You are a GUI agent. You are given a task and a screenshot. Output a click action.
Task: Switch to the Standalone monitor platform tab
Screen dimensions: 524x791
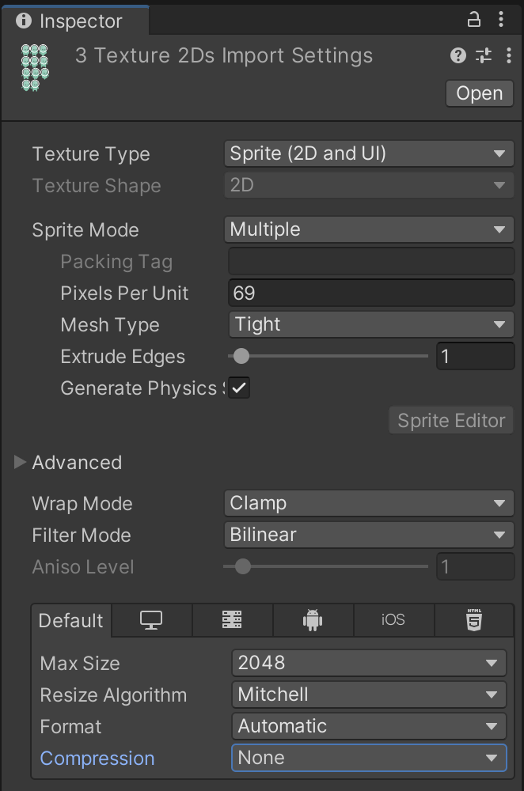(x=151, y=621)
